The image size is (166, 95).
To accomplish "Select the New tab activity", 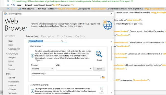I will 12,78.
